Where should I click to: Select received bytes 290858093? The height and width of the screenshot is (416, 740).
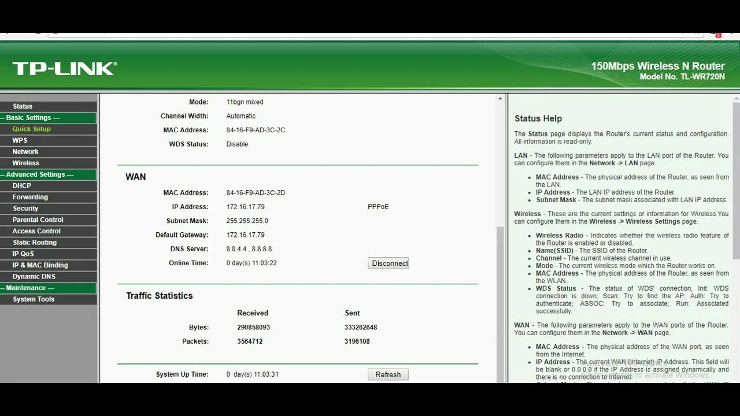pos(253,327)
